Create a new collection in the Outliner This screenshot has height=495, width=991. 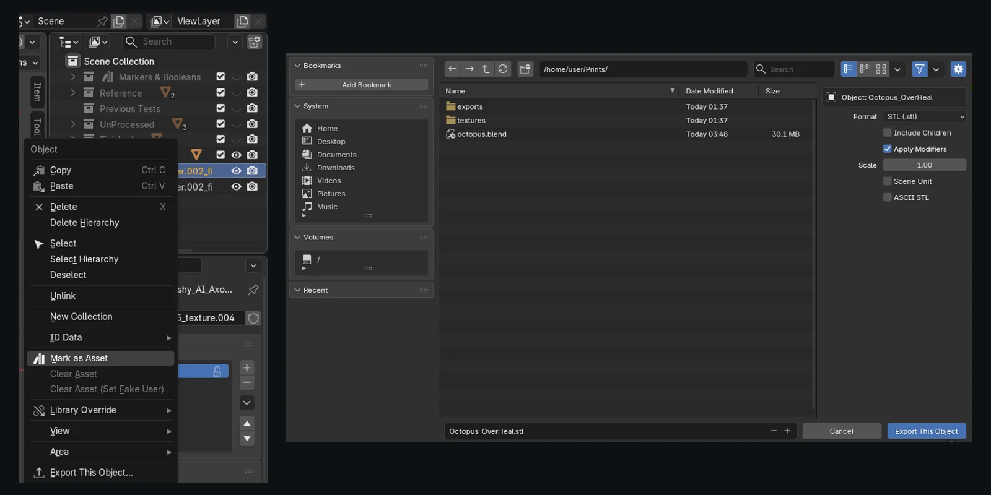[x=255, y=41]
